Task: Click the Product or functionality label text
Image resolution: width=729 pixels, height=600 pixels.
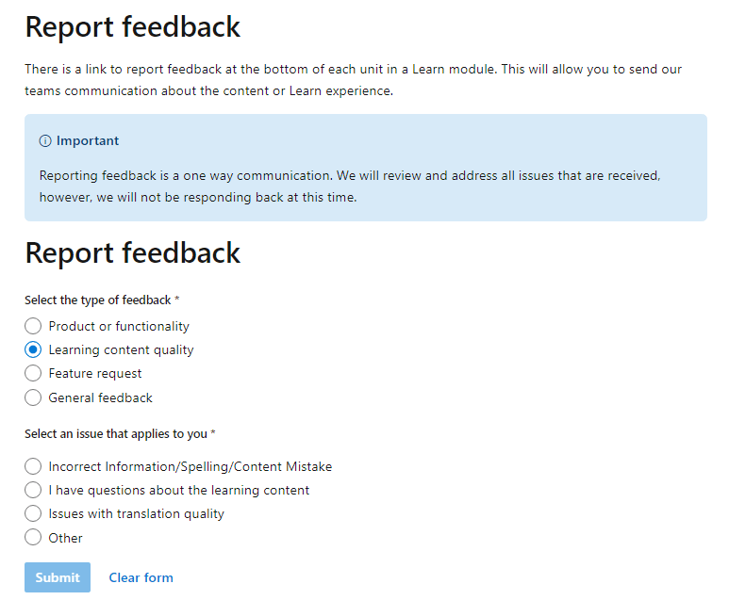Action: pyautogui.click(x=119, y=327)
